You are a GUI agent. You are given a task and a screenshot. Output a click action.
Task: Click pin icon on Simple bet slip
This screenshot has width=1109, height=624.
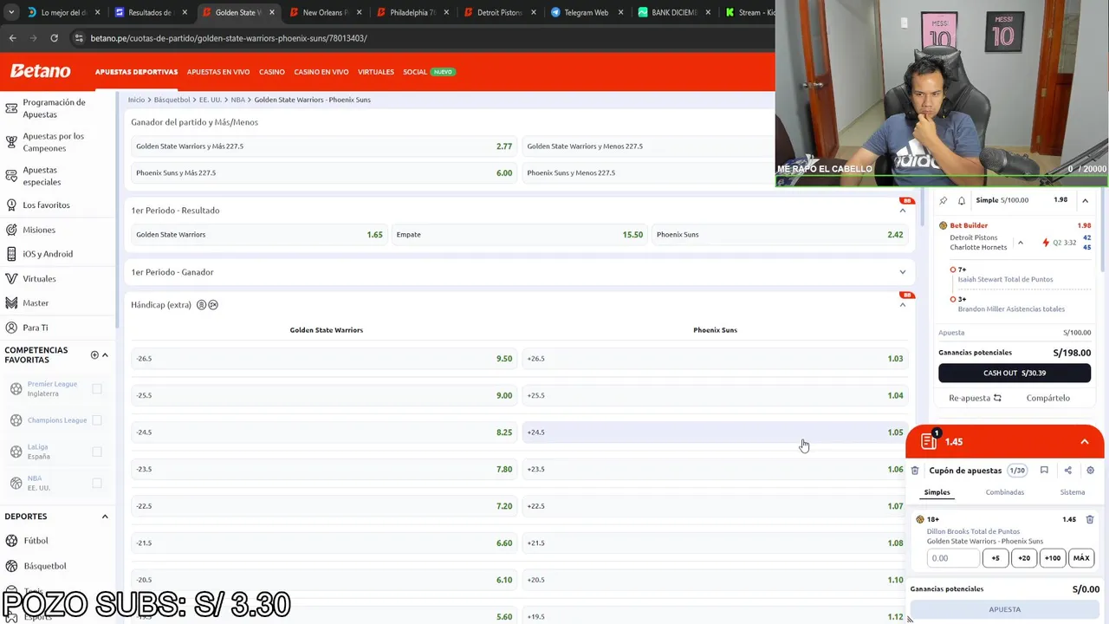944,200
